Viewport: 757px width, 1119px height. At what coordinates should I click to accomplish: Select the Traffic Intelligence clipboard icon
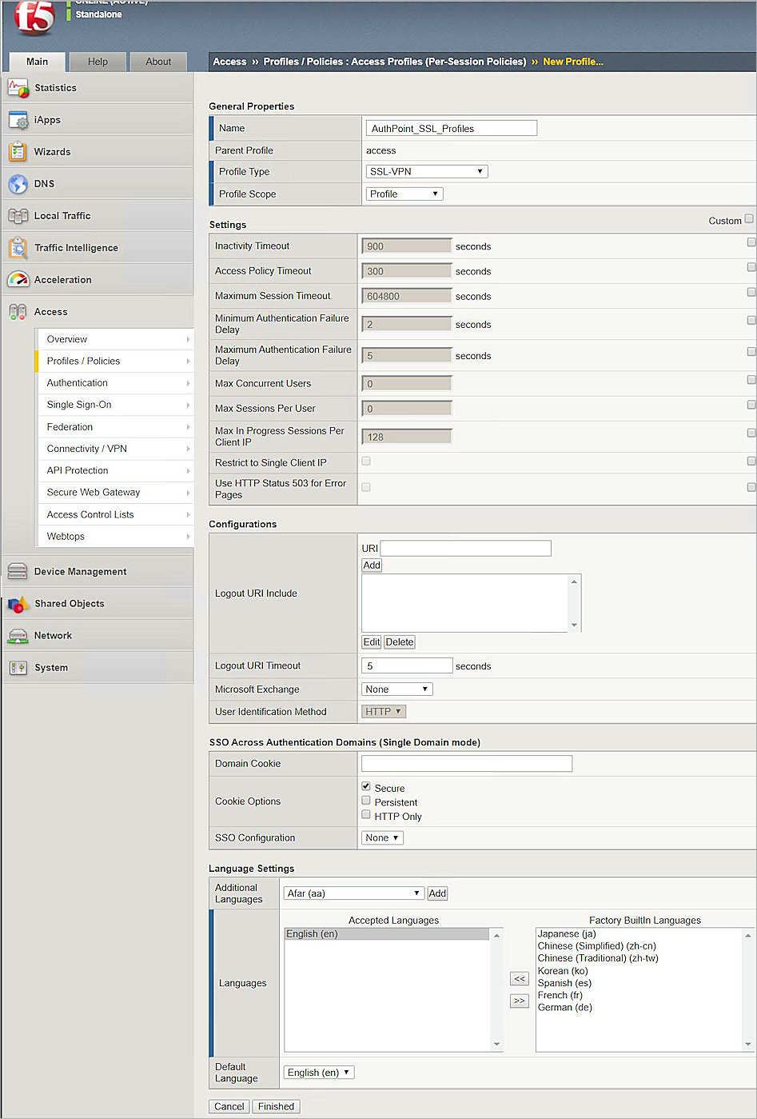click(x=18, y=247)
